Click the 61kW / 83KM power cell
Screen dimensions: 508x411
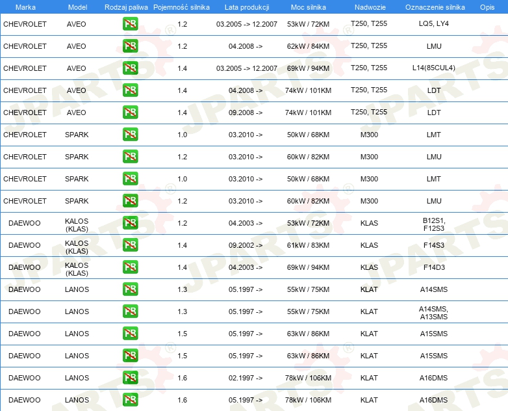click(308, 245)
